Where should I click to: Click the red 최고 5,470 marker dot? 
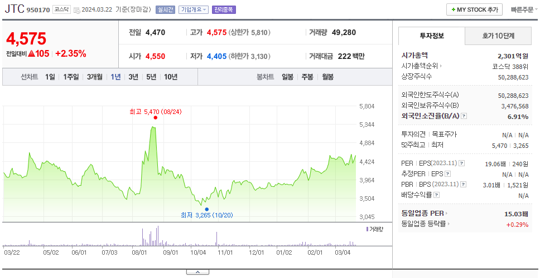click(155, 117)
